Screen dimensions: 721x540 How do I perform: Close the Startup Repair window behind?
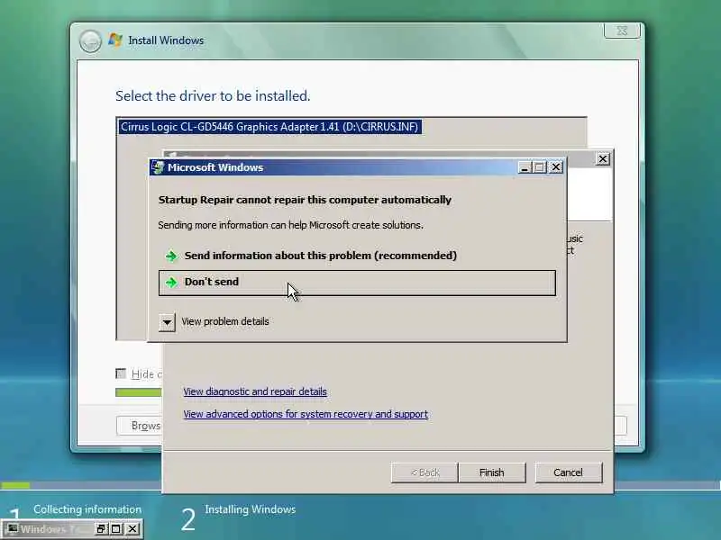pos(603,159)
